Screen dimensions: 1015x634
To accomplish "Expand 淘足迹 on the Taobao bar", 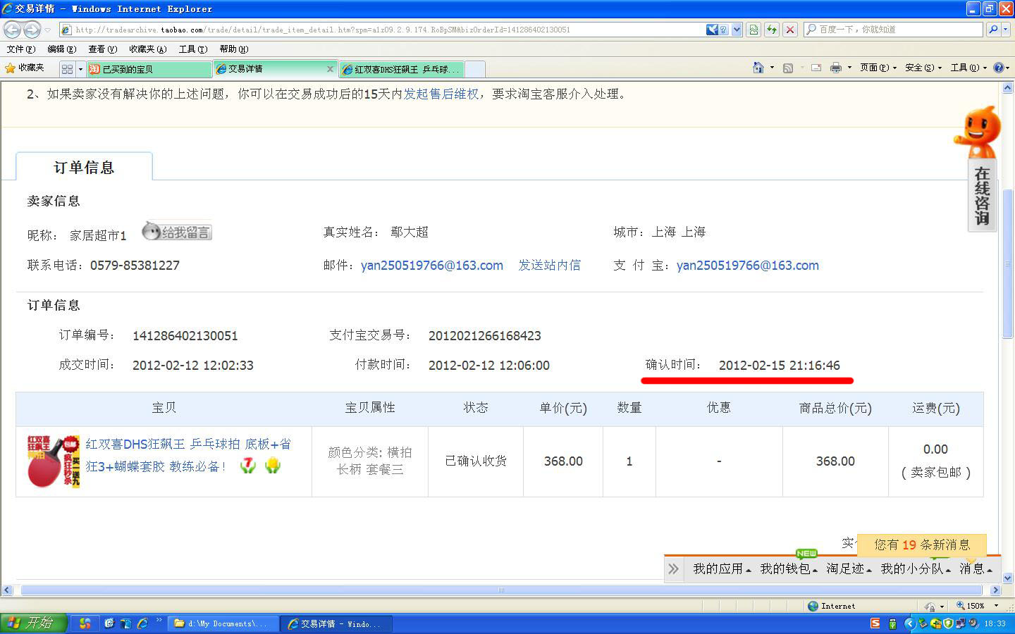I will point(849,568).
